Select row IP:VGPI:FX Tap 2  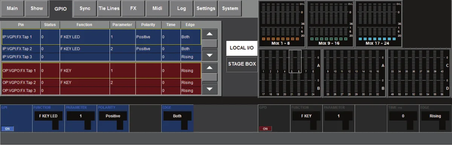[101, 49]
